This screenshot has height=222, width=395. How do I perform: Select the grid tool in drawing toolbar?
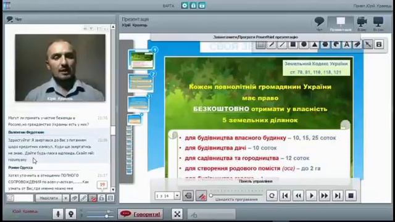pyautogui.click(x=260, y=44)
